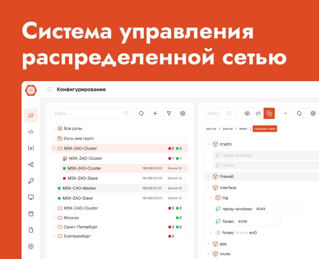Image resolution: width=319 pixels, height=259 pixels.
Task: Click Device 1.0 on MSK-ZAO-Slave 192.168.132.20 row
Action: tap(175, 178)
